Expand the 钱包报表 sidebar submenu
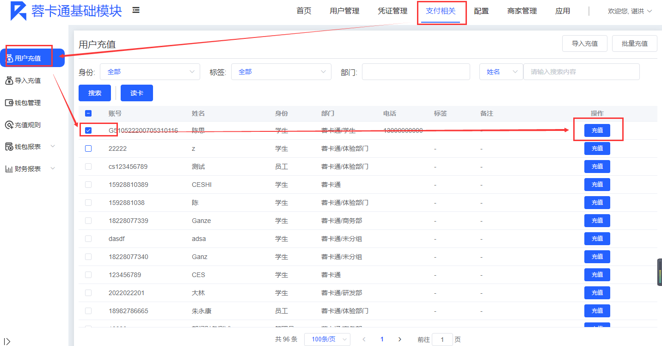 point(31,147)
